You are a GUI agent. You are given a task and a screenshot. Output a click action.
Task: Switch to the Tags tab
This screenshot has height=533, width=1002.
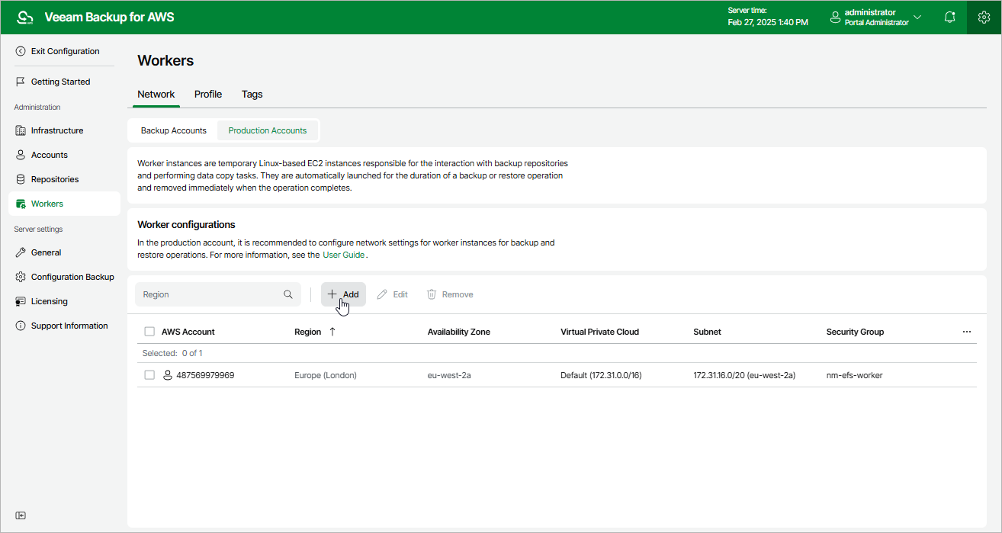click(x=252, y=94)
